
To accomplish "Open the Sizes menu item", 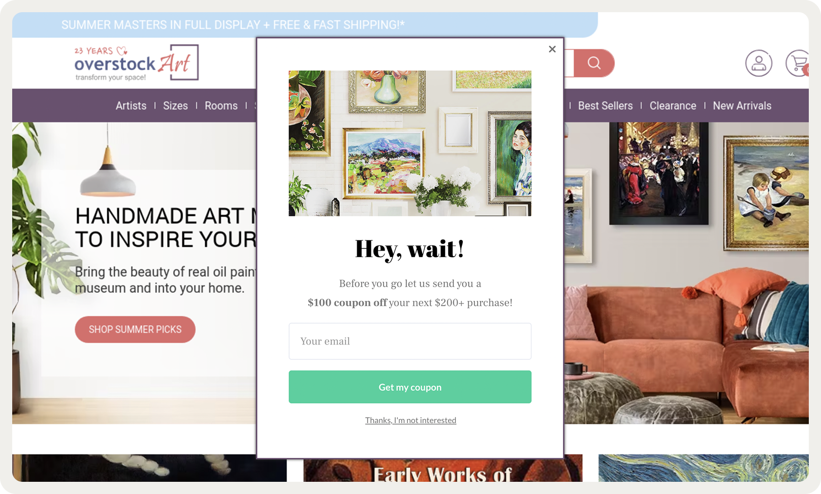I will click(175, 106).
